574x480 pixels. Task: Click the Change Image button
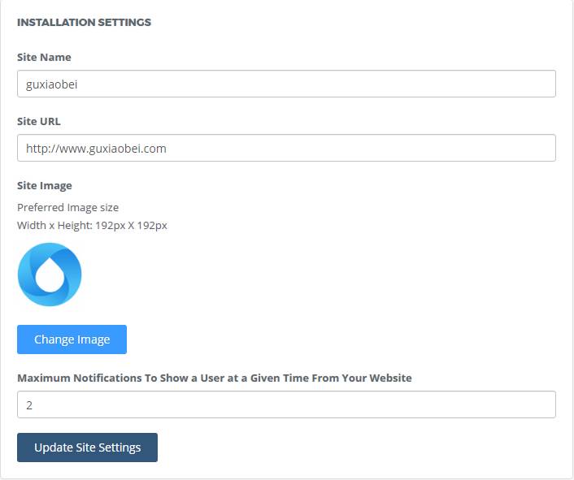[72, 339]
